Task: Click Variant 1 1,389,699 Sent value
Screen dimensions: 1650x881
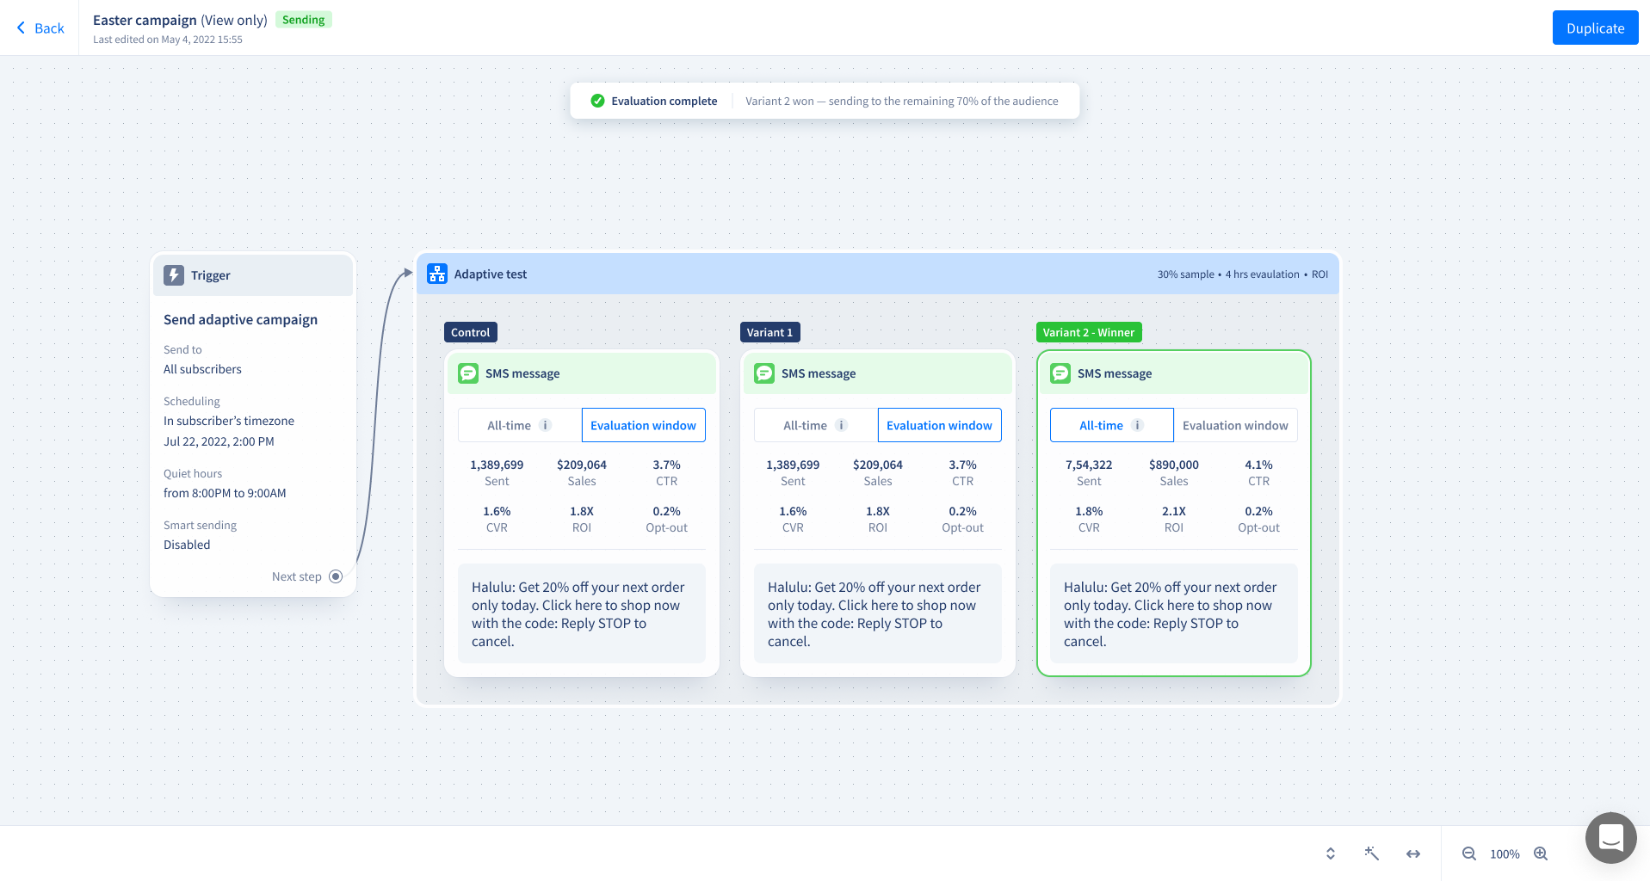Action: click(x=793, y=465)
